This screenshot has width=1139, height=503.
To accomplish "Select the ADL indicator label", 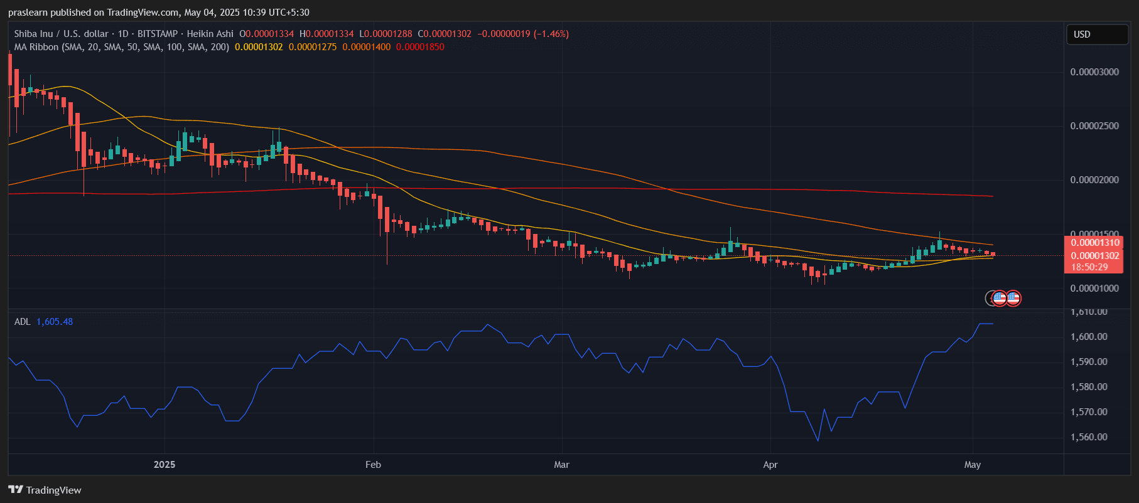I will (x=22, y=322).
